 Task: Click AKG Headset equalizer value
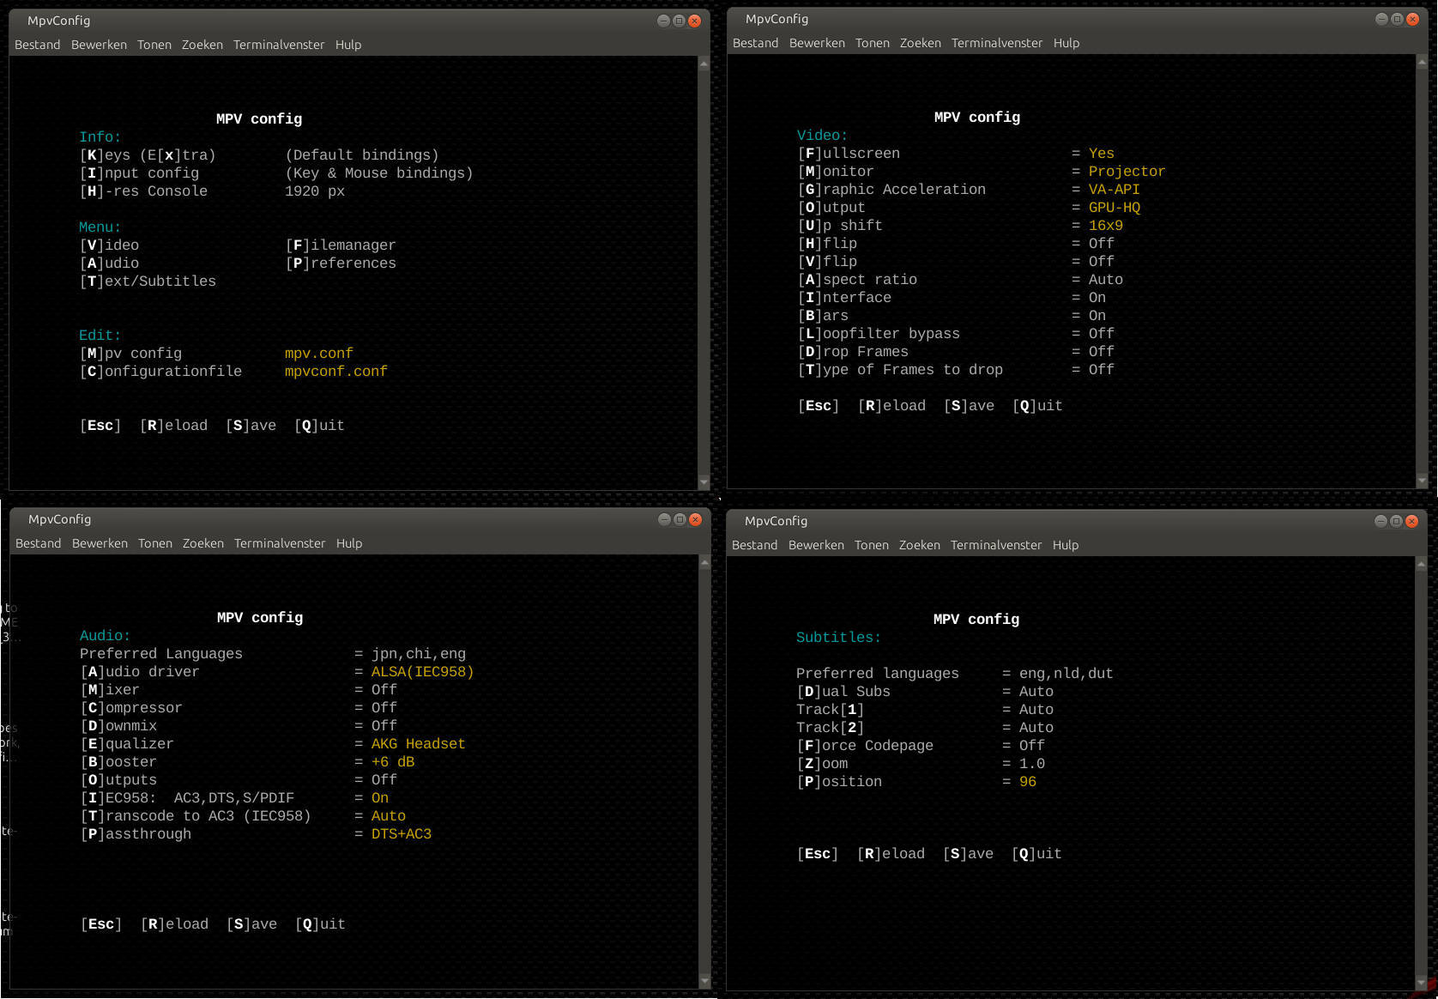tap(418, 744)
